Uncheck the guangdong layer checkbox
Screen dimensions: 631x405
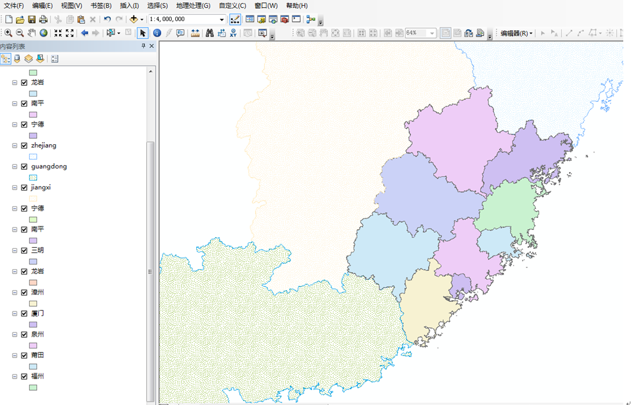tap(24, 166)
